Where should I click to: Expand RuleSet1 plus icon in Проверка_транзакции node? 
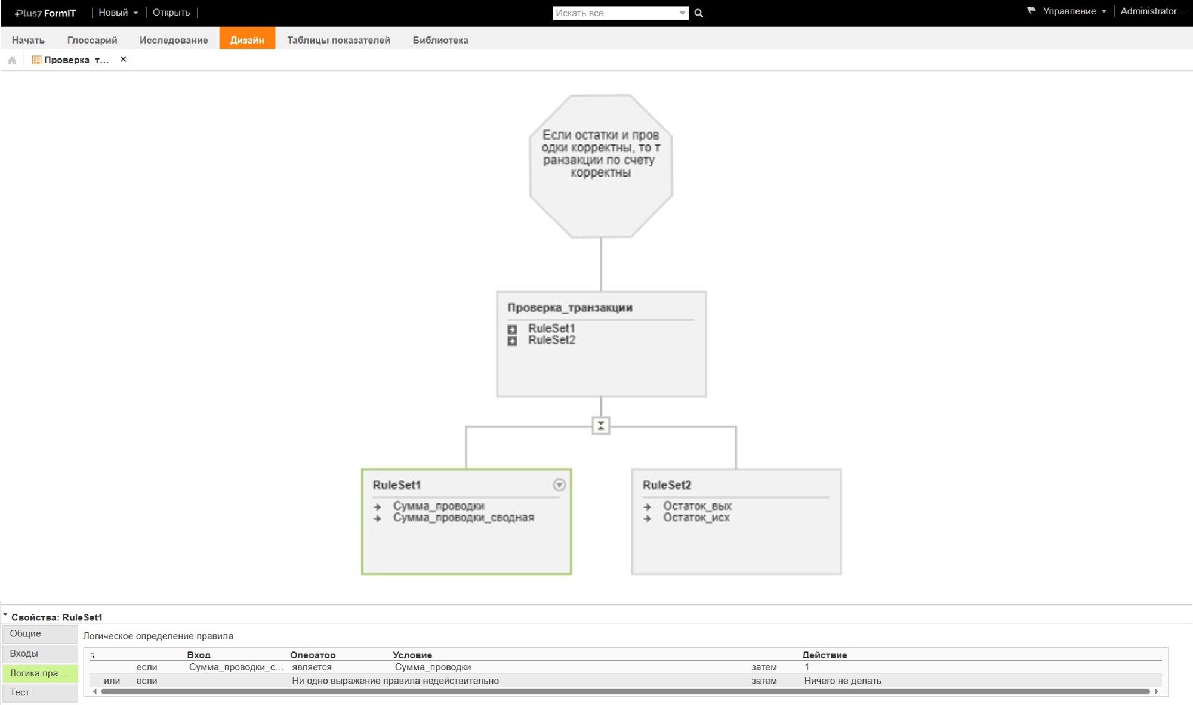click(512, 329)
